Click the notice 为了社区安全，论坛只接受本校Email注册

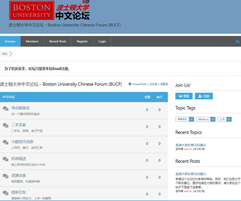click(37, 69)
